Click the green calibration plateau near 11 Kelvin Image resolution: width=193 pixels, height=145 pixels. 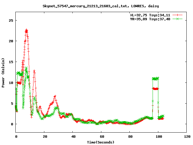point(156,79)
